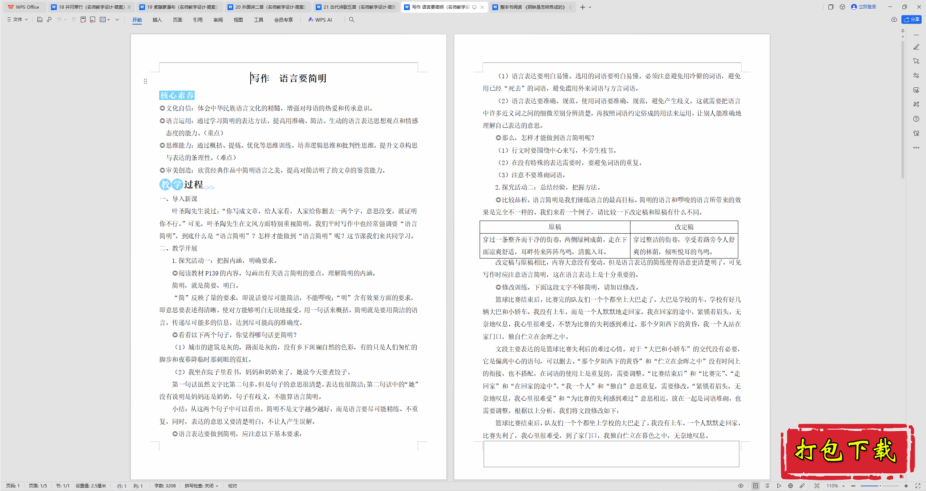Click the fit page zoom icon

click(817, 486)
